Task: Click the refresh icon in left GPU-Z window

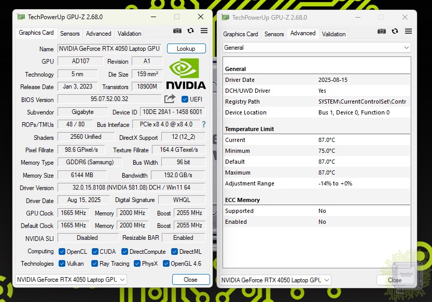Action: [x=190, y=31]
